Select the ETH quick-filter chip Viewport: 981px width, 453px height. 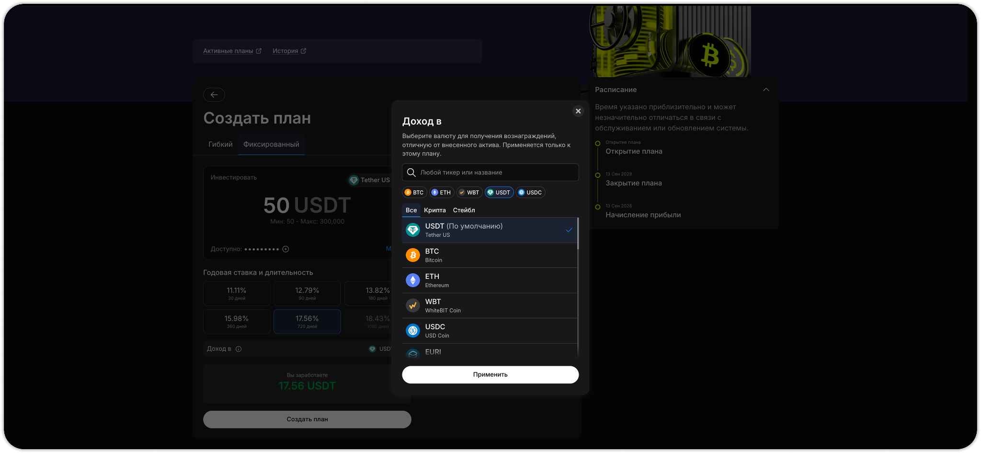(x=441, y=193)
